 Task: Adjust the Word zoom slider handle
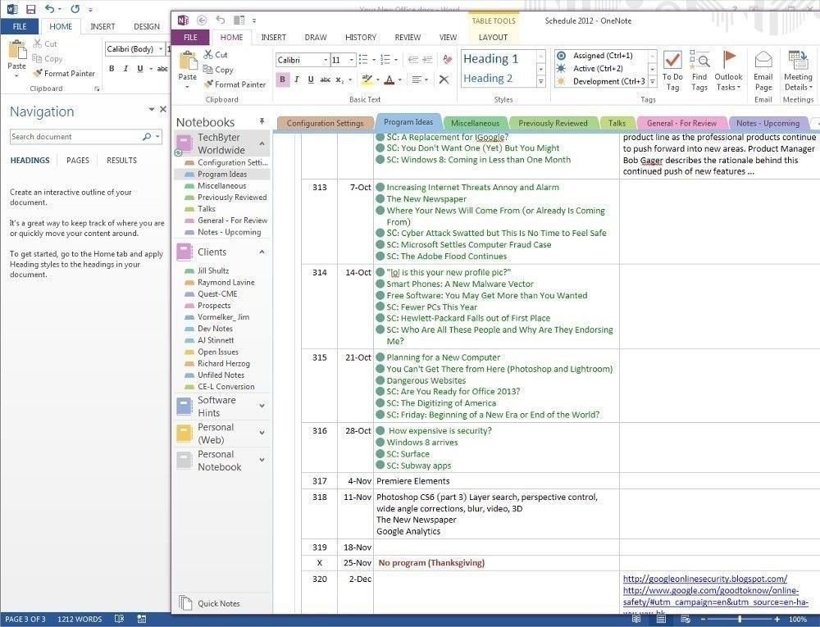point(740,619)
